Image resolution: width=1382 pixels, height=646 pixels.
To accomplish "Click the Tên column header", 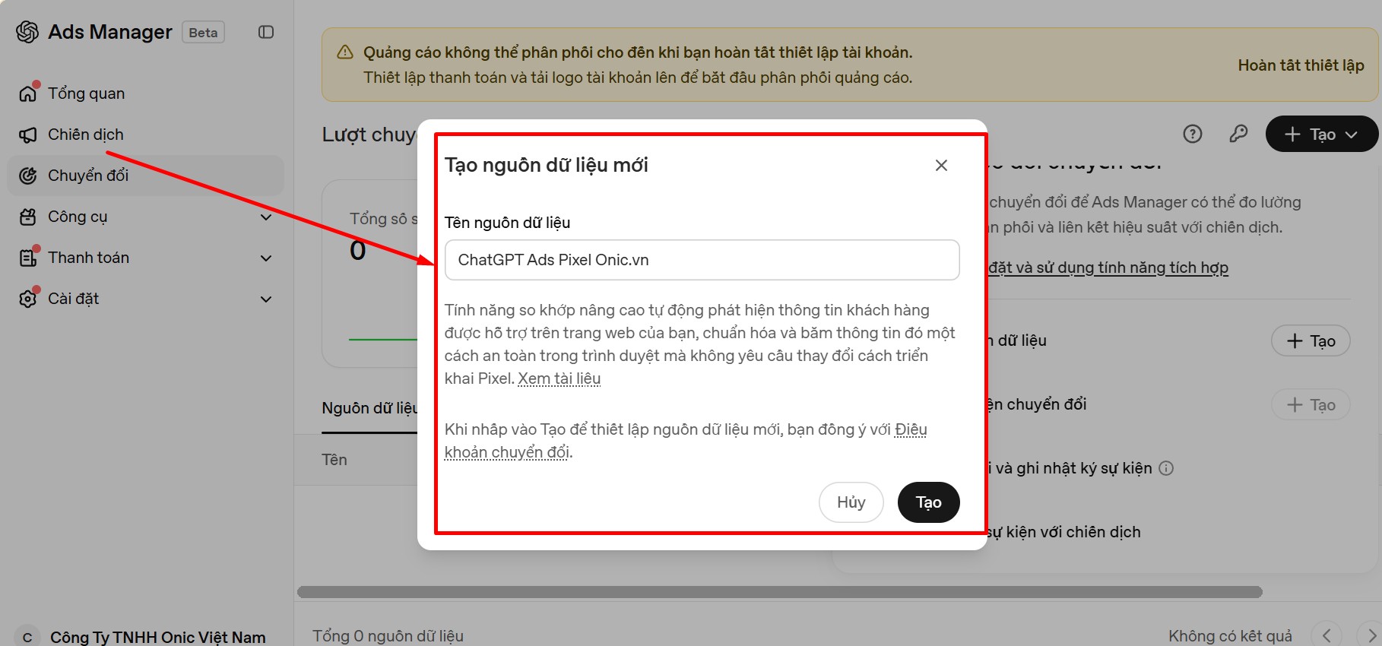I will pos(334,460).
